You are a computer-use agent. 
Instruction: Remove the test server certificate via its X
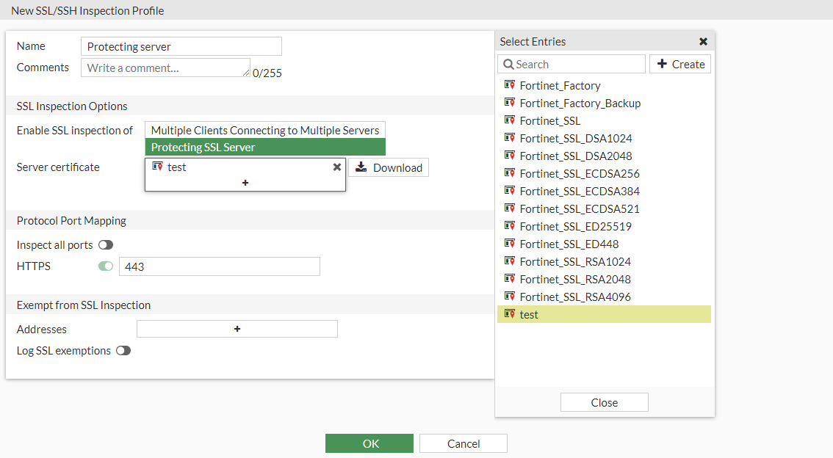coord(337,167)
